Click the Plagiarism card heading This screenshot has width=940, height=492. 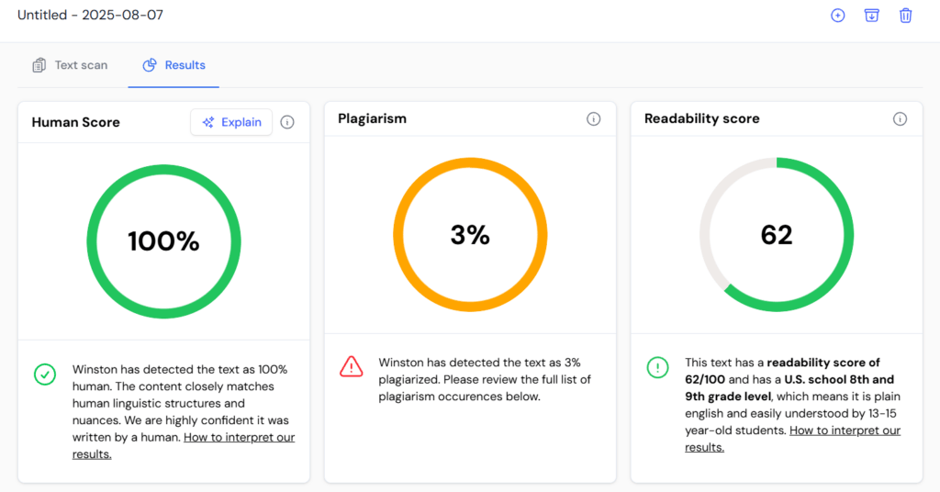372,118
